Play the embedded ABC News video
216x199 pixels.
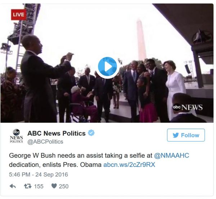coord(107,67)
